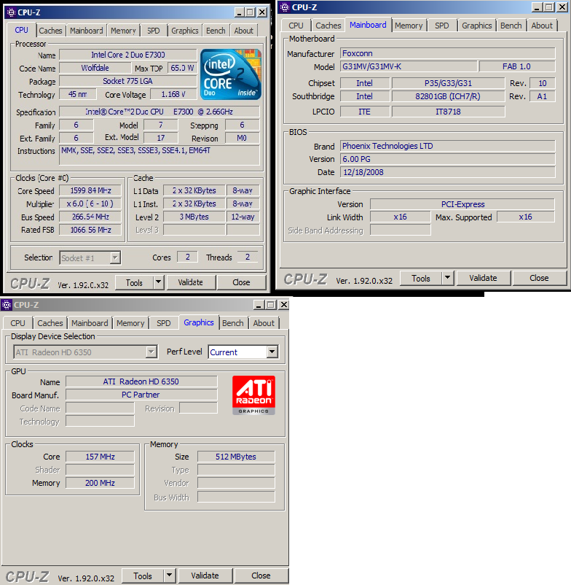
Task: Click the Intel Core 2 Duo logo
Action: coord(231,74)
